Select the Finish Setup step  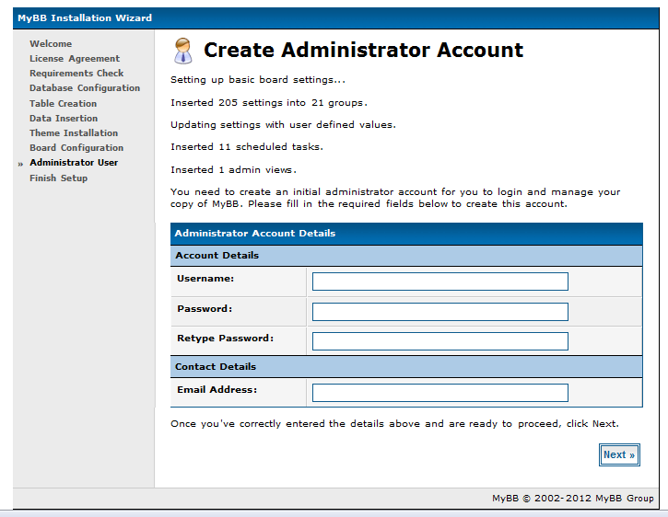58,178
